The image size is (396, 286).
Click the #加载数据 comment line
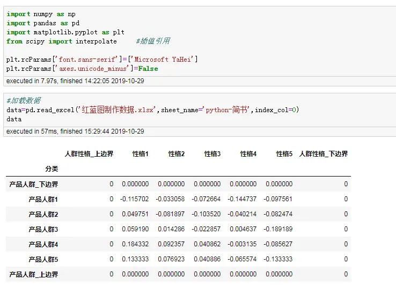coord(23,101)
